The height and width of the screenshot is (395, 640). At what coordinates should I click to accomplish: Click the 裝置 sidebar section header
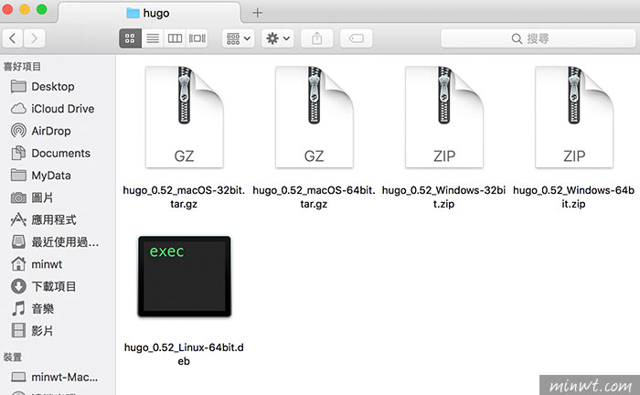(x=13, y=357)
